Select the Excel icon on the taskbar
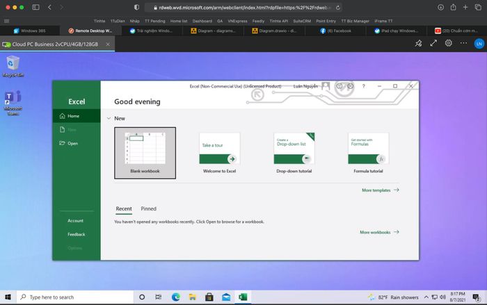Image resolution: width=487 pixels, height=305 pixels. [243, 297]
